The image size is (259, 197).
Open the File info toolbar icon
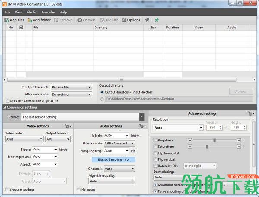(x=102, y=20)
